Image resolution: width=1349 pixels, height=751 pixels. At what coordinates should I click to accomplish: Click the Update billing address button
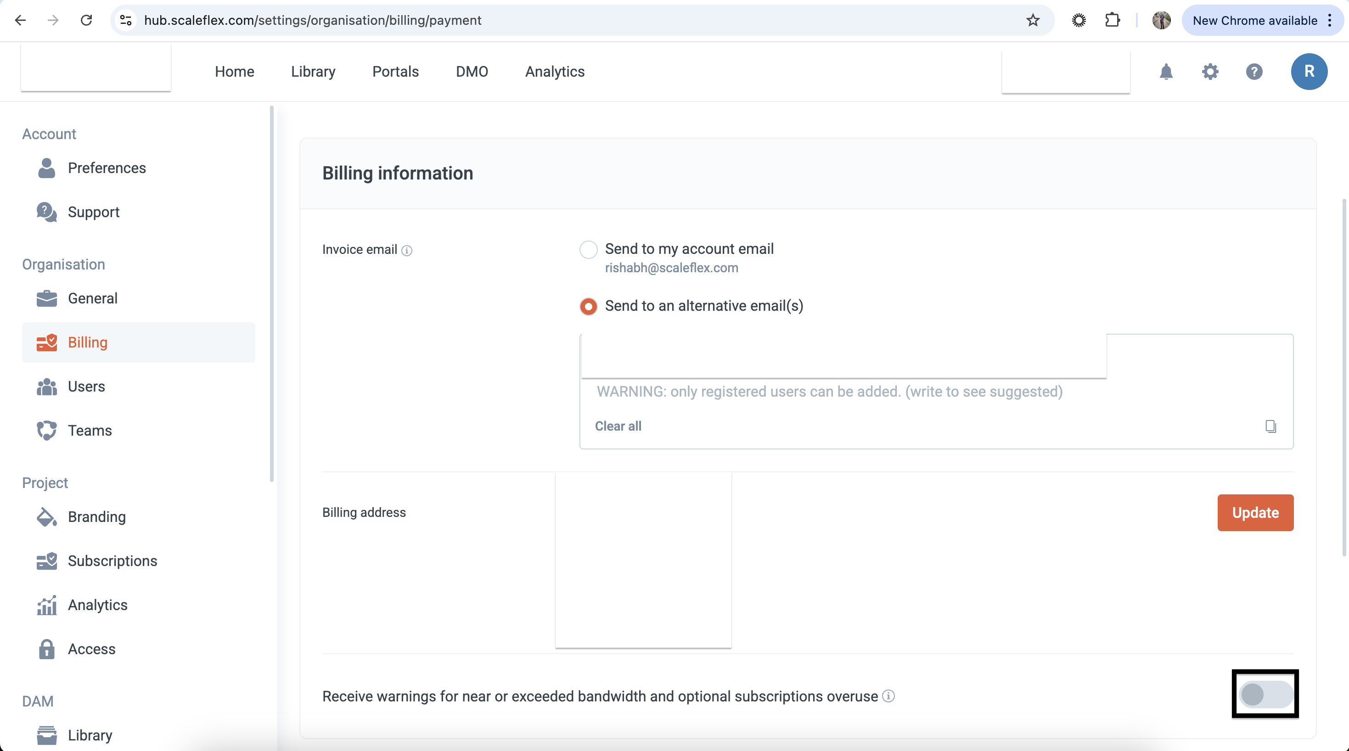click(1255, 513)
